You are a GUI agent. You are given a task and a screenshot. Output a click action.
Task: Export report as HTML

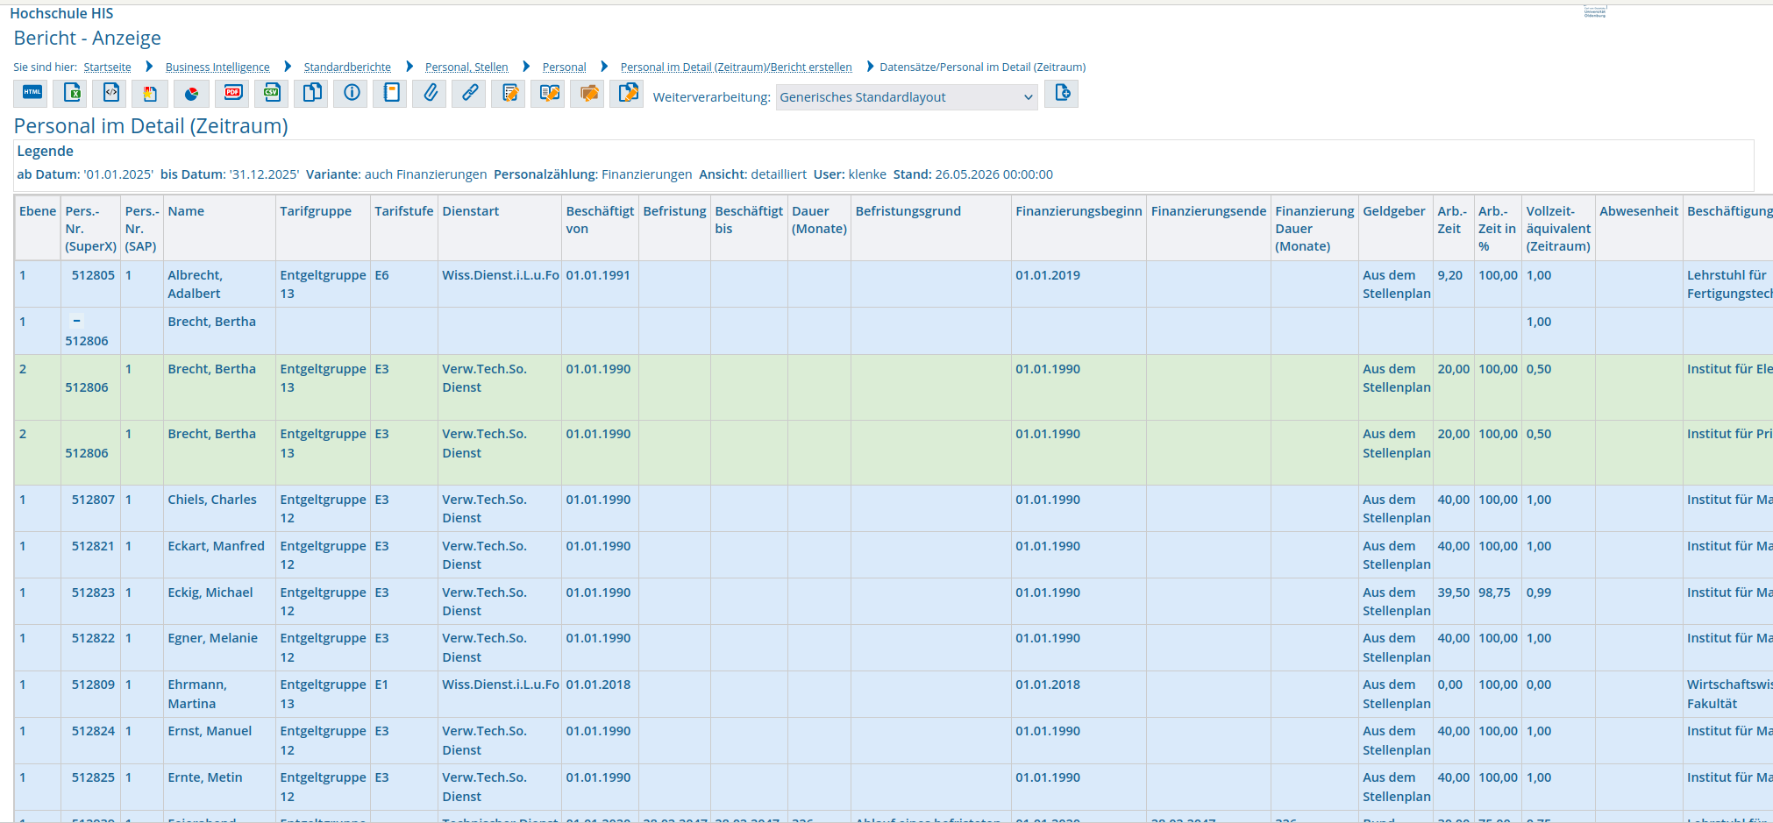pos(32,93)
